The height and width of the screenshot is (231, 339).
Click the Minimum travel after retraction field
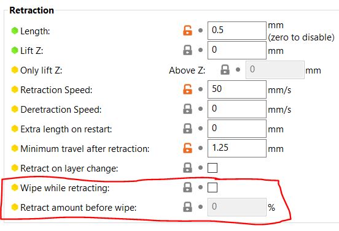(236, 148)
